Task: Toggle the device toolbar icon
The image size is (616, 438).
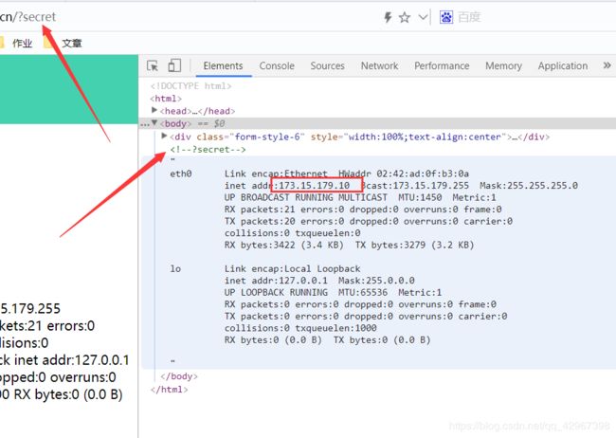Action: [174, 65]
